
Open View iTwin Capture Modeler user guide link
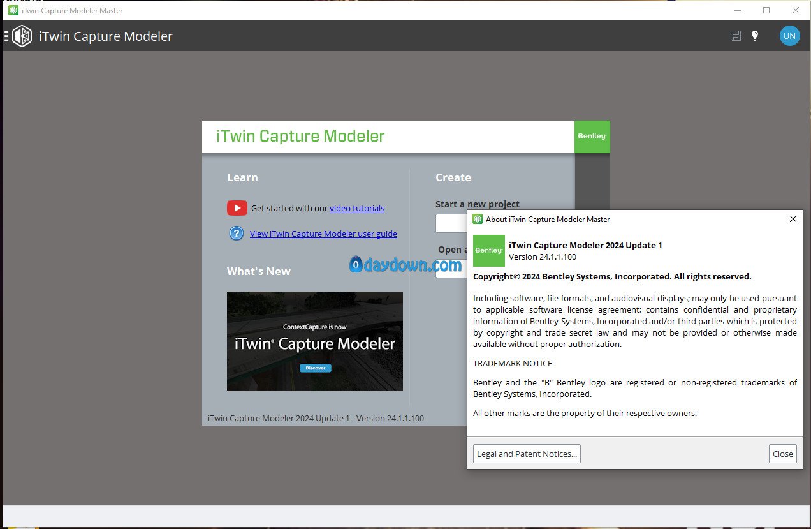(323, 234)
